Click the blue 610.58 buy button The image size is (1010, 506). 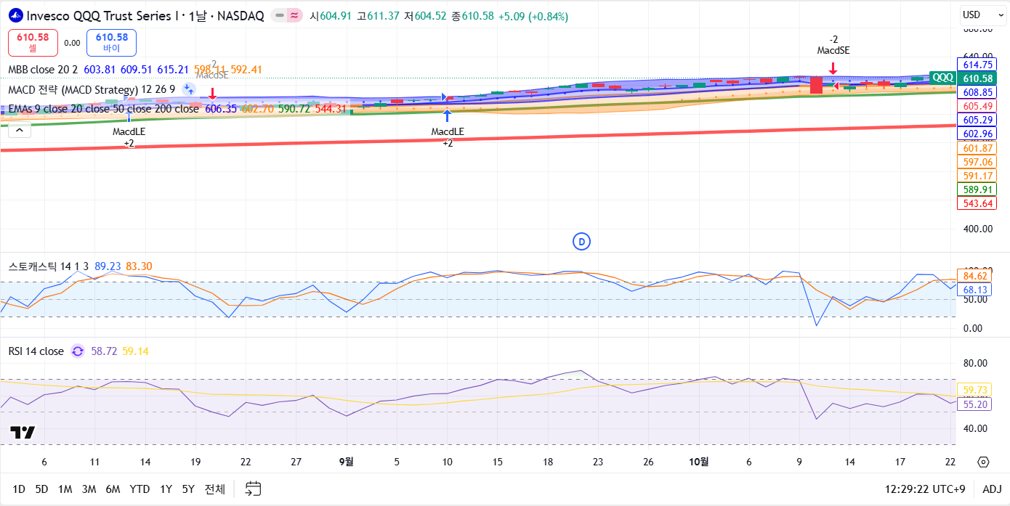click(x=111, y=43)
